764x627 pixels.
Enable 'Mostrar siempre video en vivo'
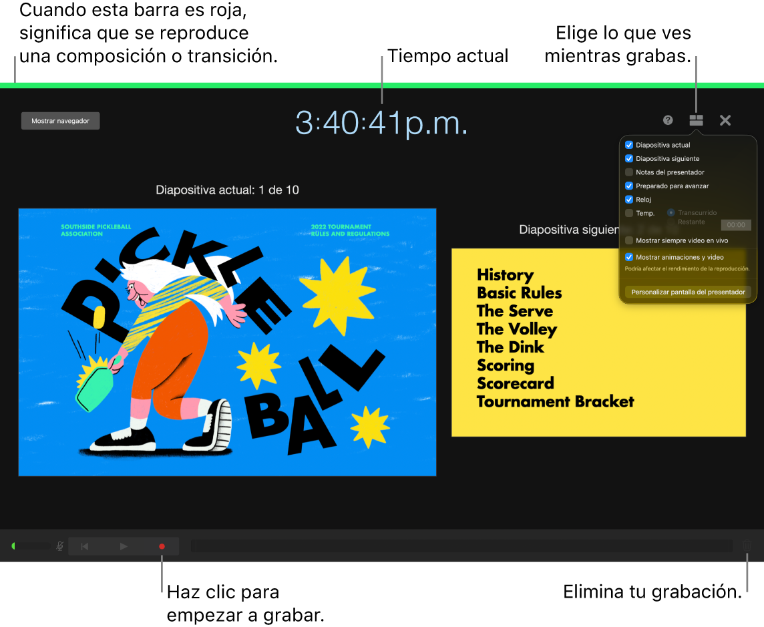[x=628, y=240]
